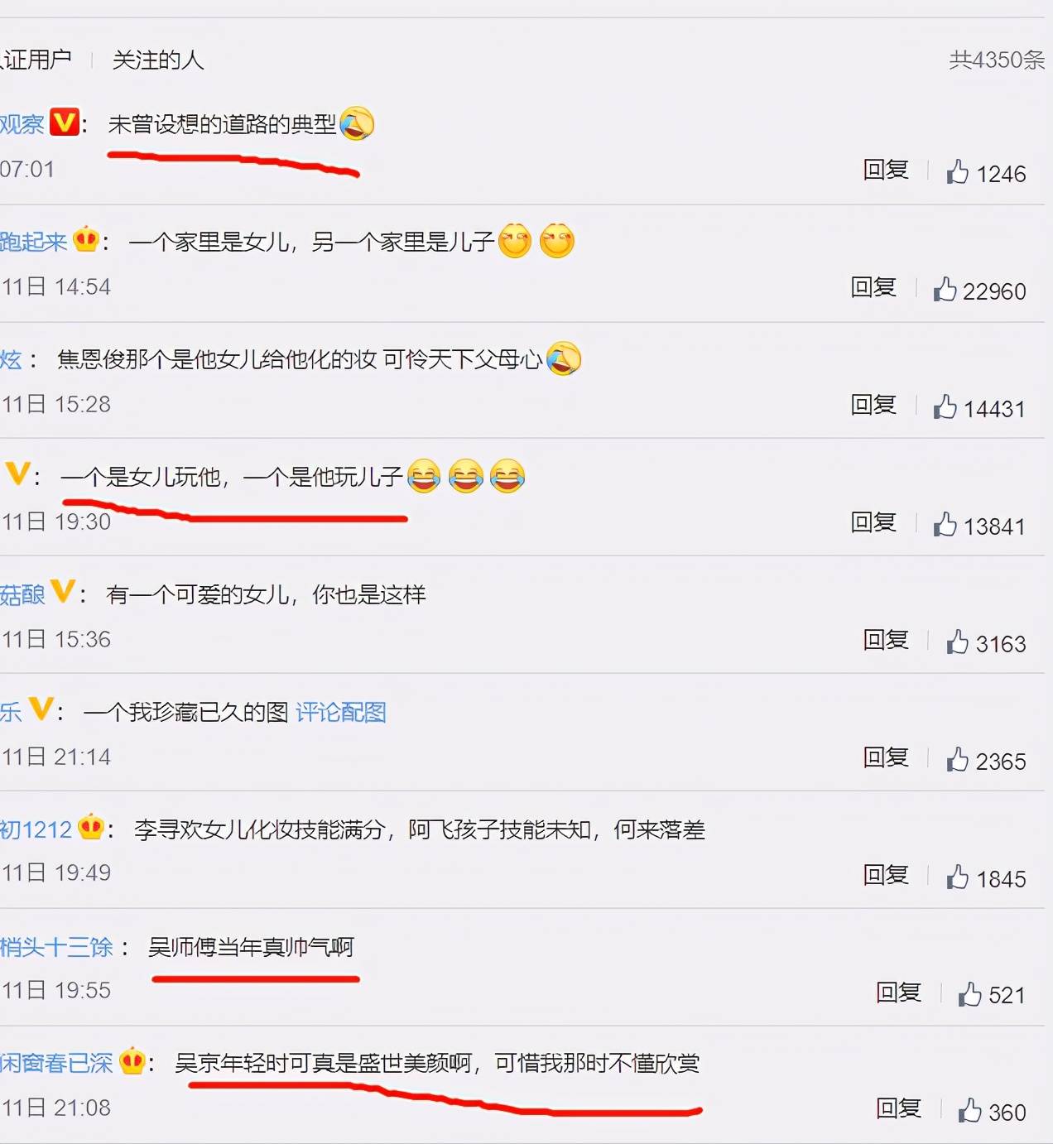Open 梢头十三馀 user profile
Viewport: 1053px width, 1144px height.
(56, 947)
